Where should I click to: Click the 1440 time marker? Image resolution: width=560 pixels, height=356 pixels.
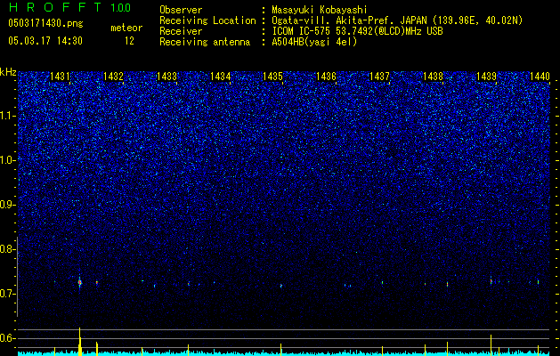pos(540,76)
